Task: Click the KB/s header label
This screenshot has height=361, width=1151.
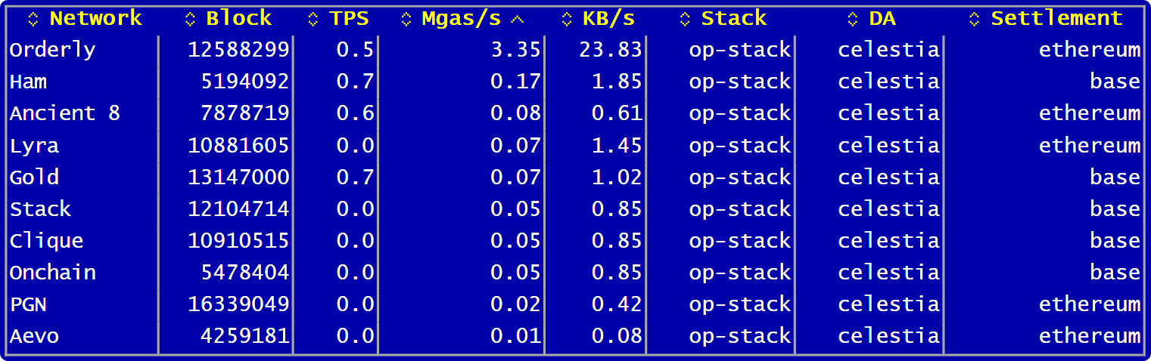Action: (608, 19)
